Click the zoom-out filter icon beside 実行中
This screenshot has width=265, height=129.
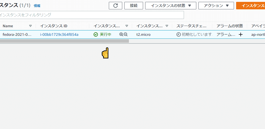point(126,34)
